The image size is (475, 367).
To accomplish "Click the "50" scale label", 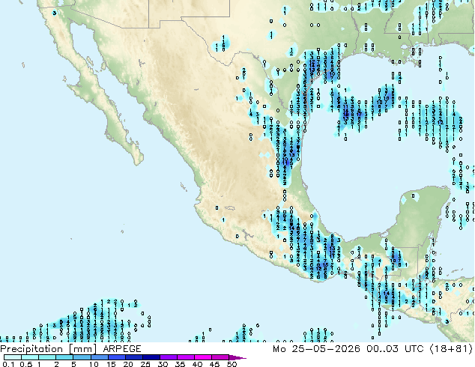I will click(232, 364).
